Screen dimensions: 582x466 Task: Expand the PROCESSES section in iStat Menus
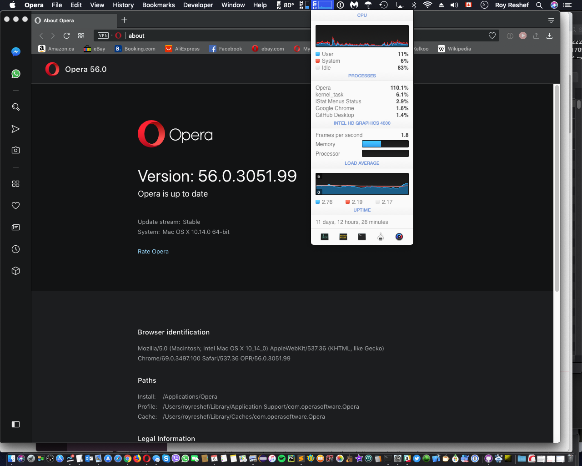(x=361, y=76)
